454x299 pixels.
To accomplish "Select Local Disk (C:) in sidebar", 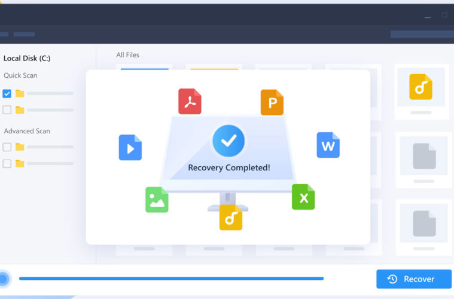I will [x=27, y=58].
